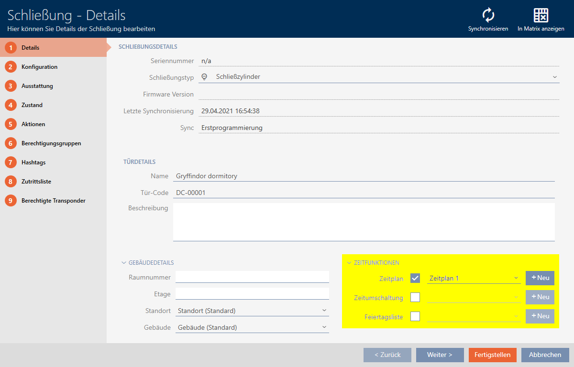
Task: Click the Fertigstellen button
Action: [x=492, y=355]
